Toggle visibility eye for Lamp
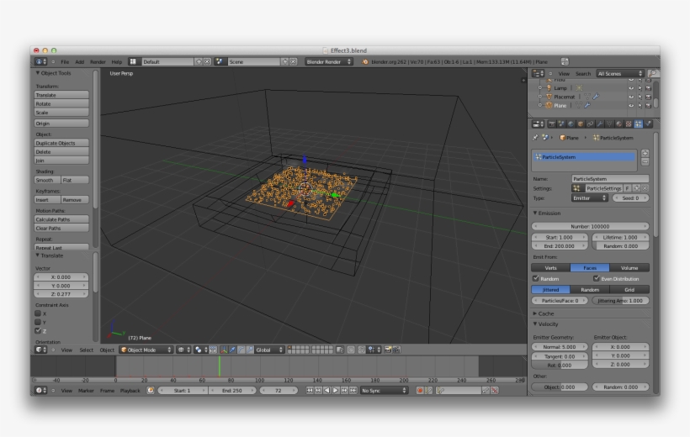The image size is (690, 437). point(631,88)
